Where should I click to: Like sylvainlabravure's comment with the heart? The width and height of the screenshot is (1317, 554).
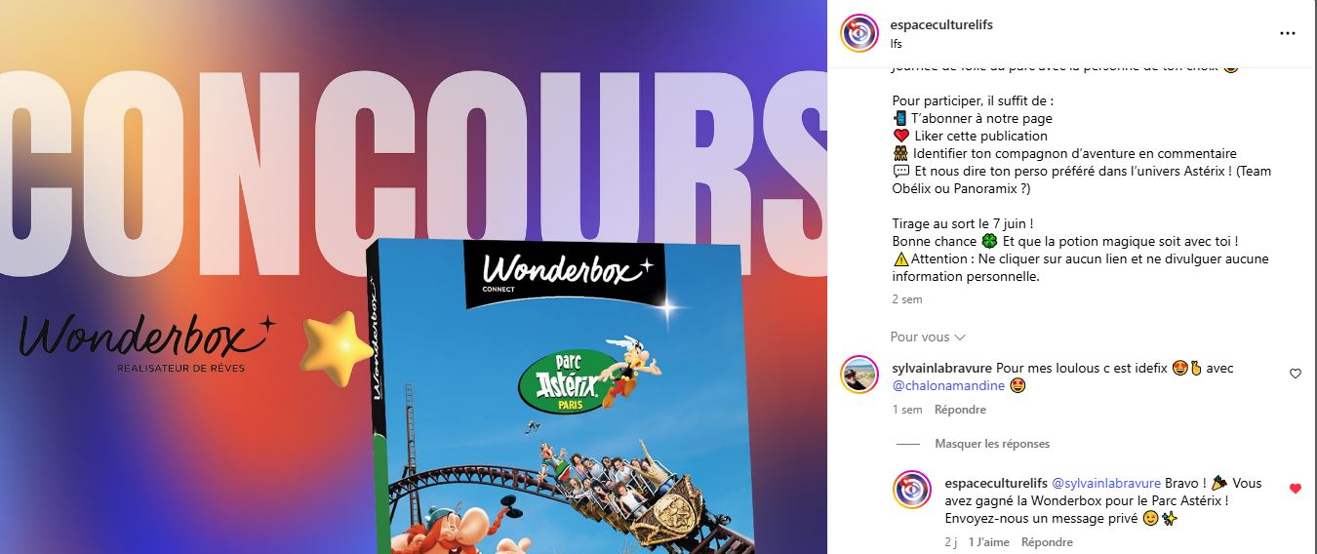pos(1296,374)
